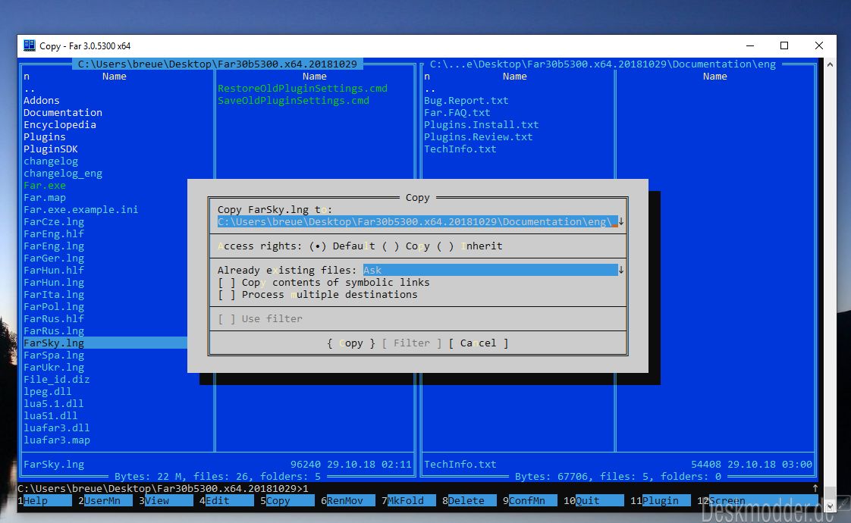Select the FarPol.lng file
The image size is (851, 523).
(x=54, y=306)
